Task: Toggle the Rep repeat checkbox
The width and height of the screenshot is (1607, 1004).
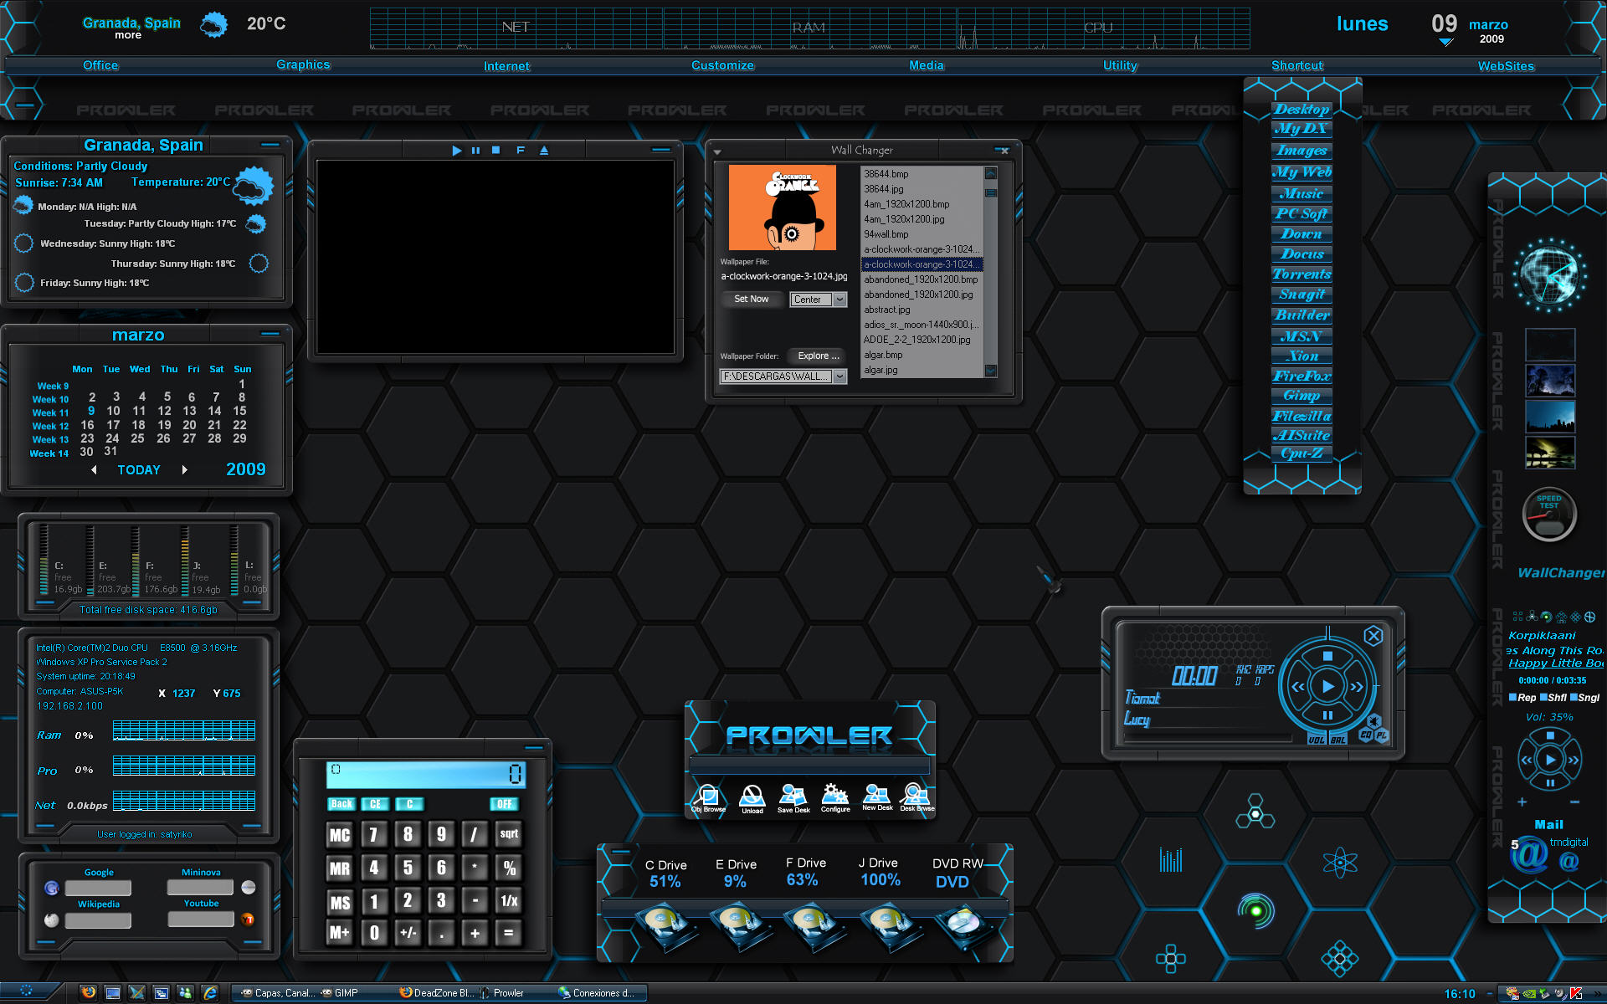Action: point(1512,697)
